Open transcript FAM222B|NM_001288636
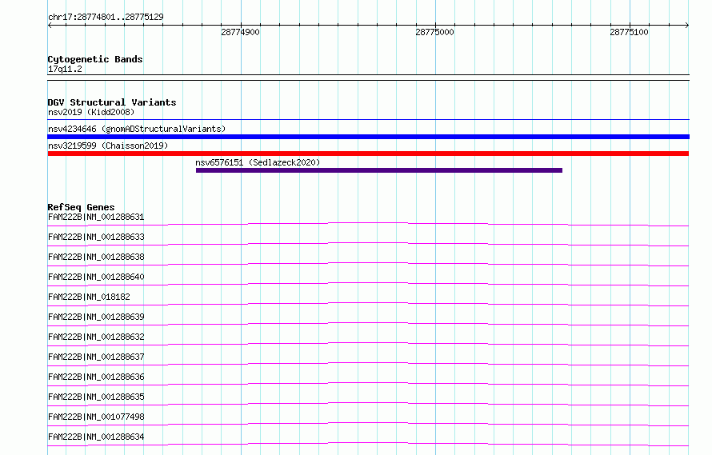This screenshot has height=455, width=712. tap(96, 377)
